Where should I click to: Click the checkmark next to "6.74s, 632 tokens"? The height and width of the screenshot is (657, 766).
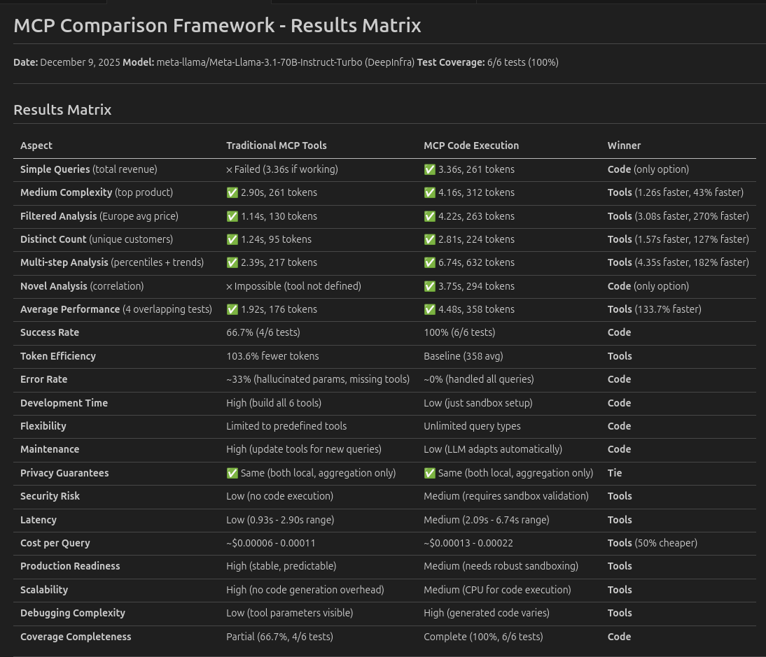[429, 262]
